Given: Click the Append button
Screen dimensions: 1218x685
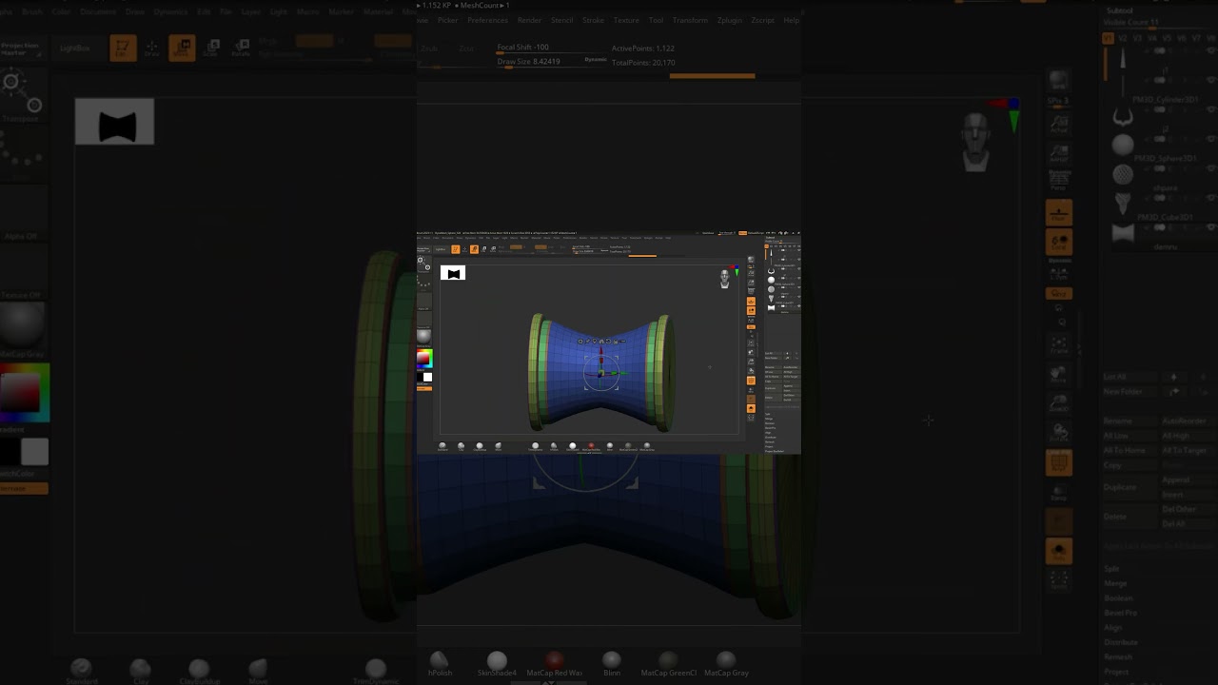Looking at the screenshot, I should 1187,480.
